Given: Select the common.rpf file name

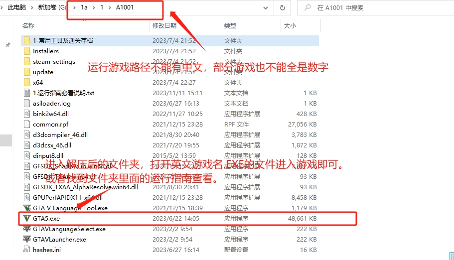Looking at the screenshot, I should coord(51,125).
